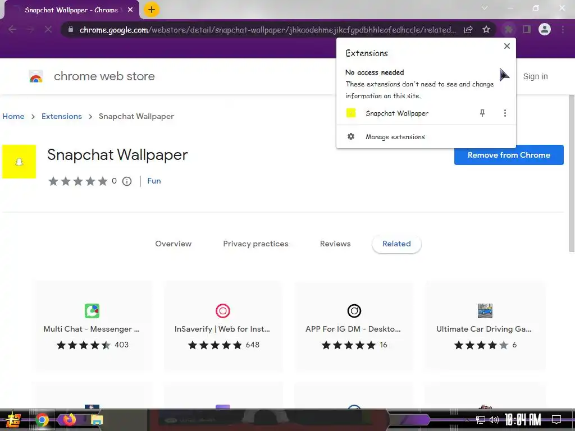Image resolution: width=575 pixels, height=431 pixels.
Task: Pin the Snapchat Wallpaper extension
Action: point(482,113)
